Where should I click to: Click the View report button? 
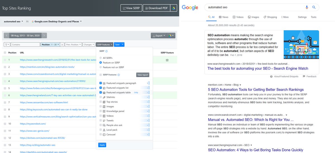(x=143, y=75)
